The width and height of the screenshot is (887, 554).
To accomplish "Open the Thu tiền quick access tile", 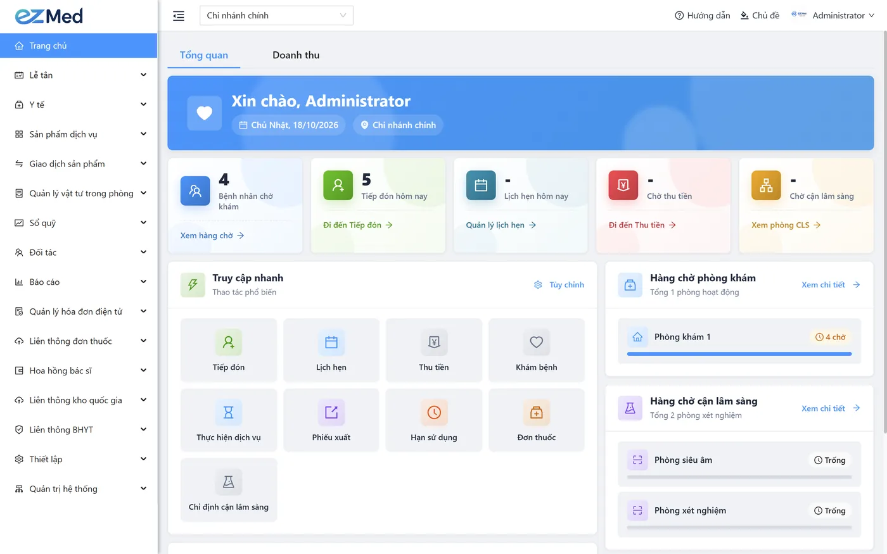I will coord(434,350).
